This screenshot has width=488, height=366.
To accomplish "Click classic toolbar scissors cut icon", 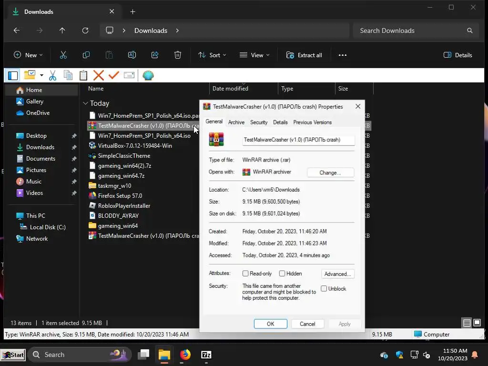I will pos(52,75).
